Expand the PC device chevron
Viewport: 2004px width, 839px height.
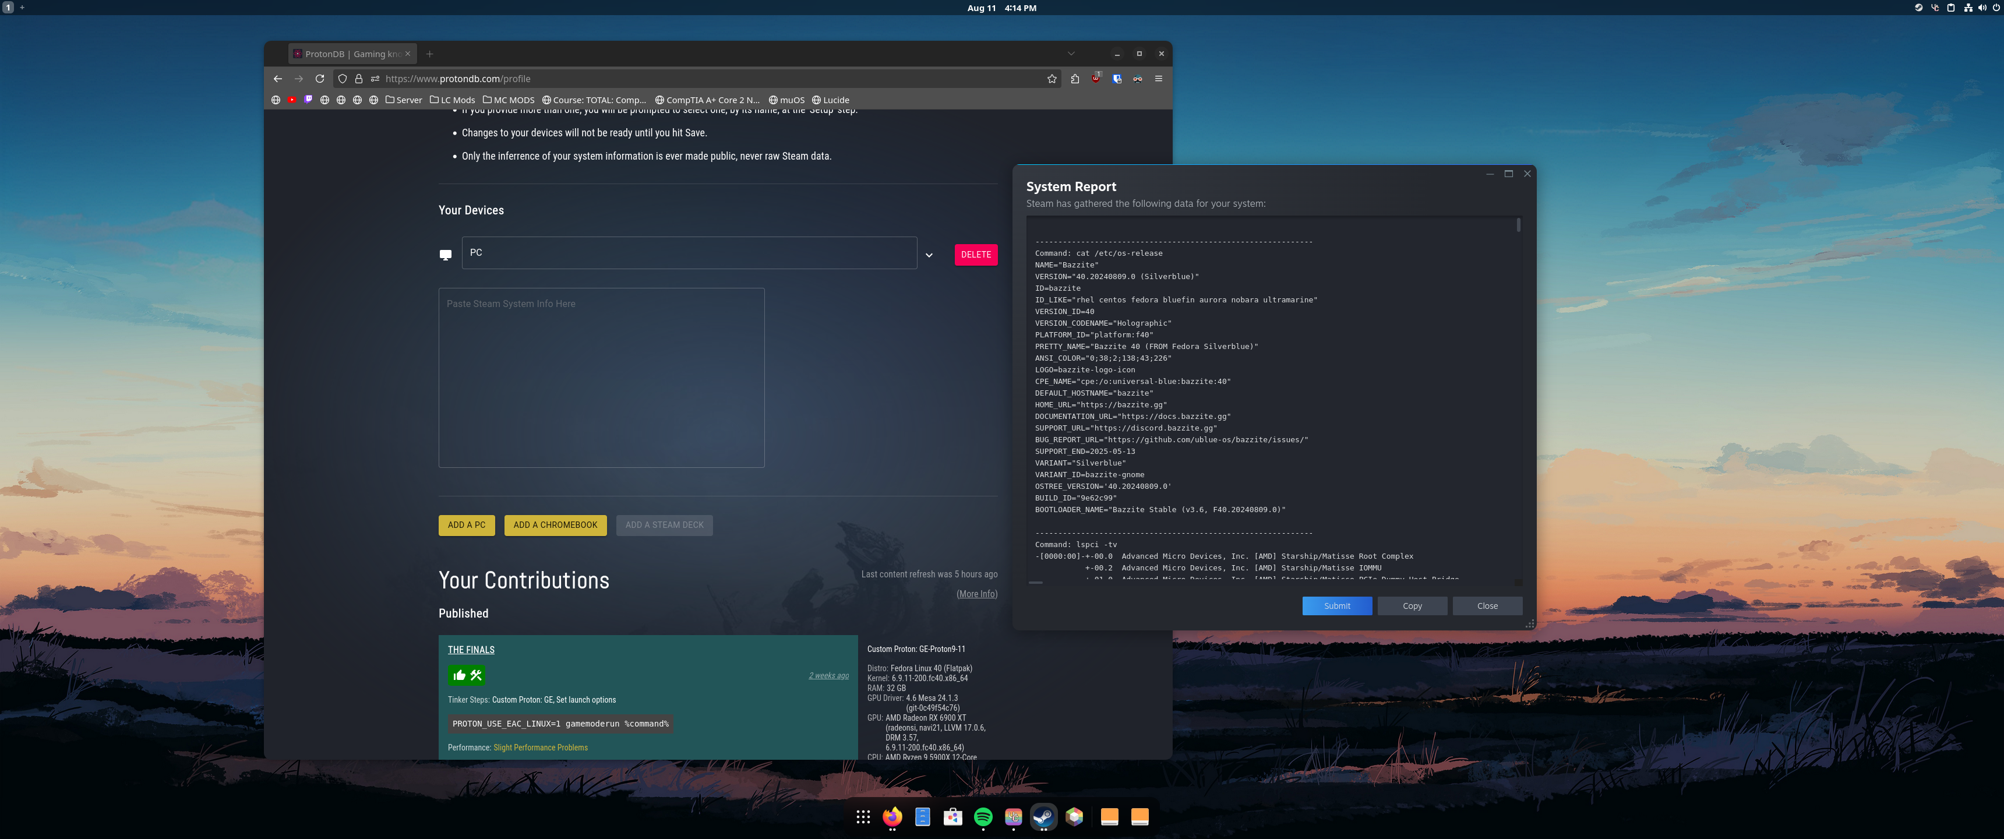[x=928, y=255]
